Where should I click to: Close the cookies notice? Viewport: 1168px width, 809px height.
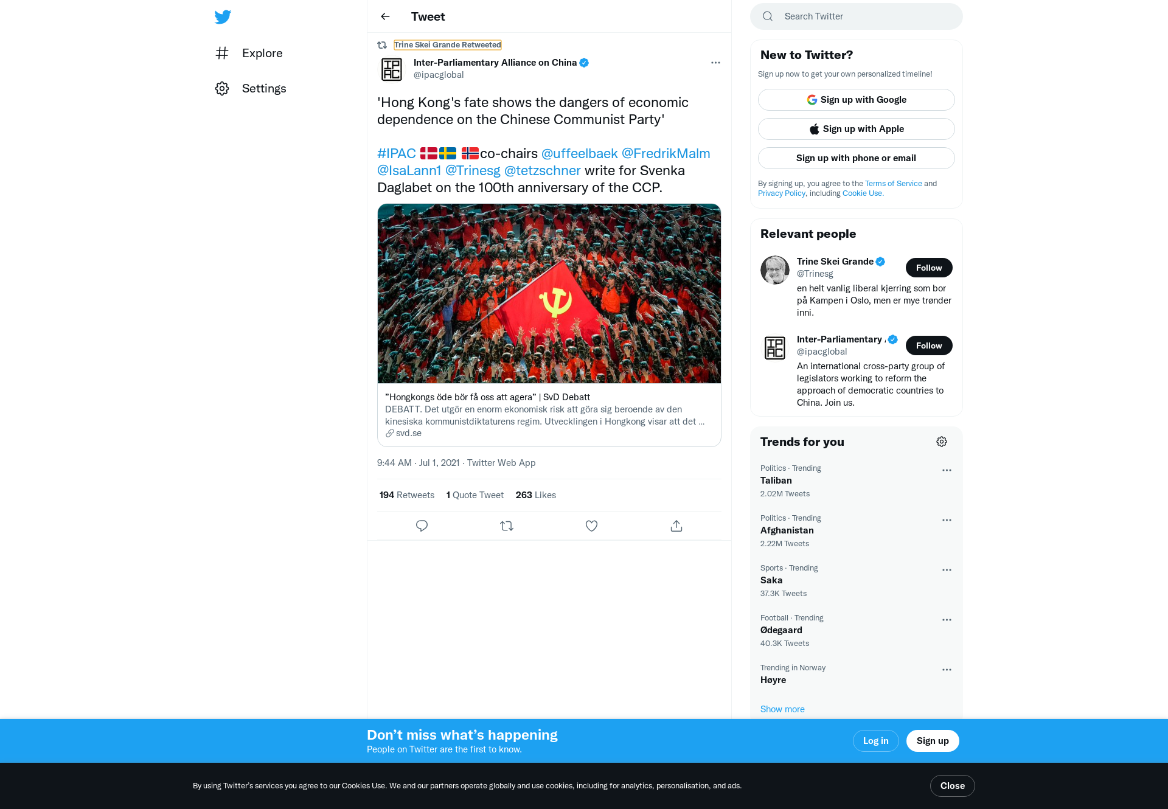pyautogui.click(x=953, y=786)
